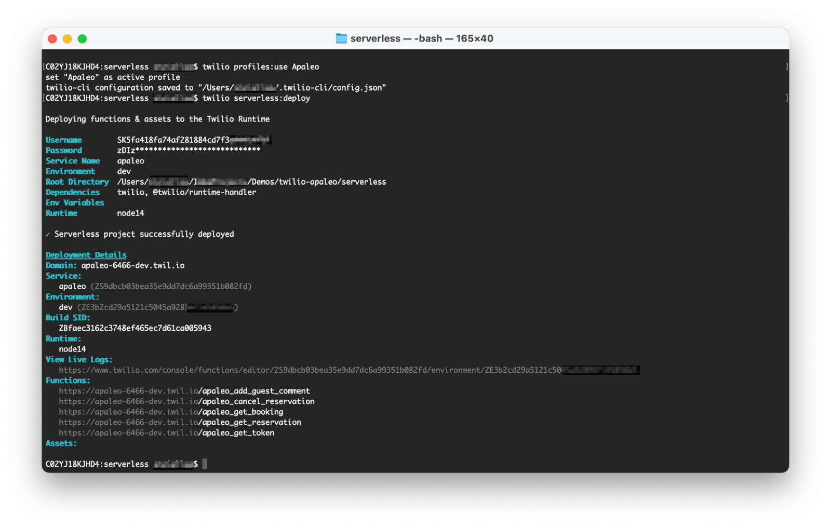Click the 'Username' label
Image resolution: width=831 pixels, height=528 pixels.
[64, 140]
